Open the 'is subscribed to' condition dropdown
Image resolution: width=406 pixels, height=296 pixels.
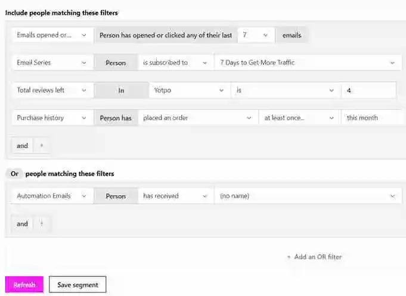click(x=175, y=63)
